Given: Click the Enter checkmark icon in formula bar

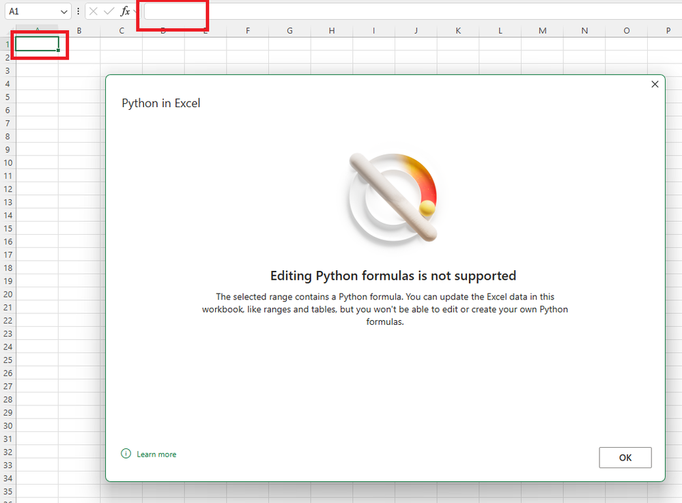Looking at the screenshot, I should tap(109, 12).
